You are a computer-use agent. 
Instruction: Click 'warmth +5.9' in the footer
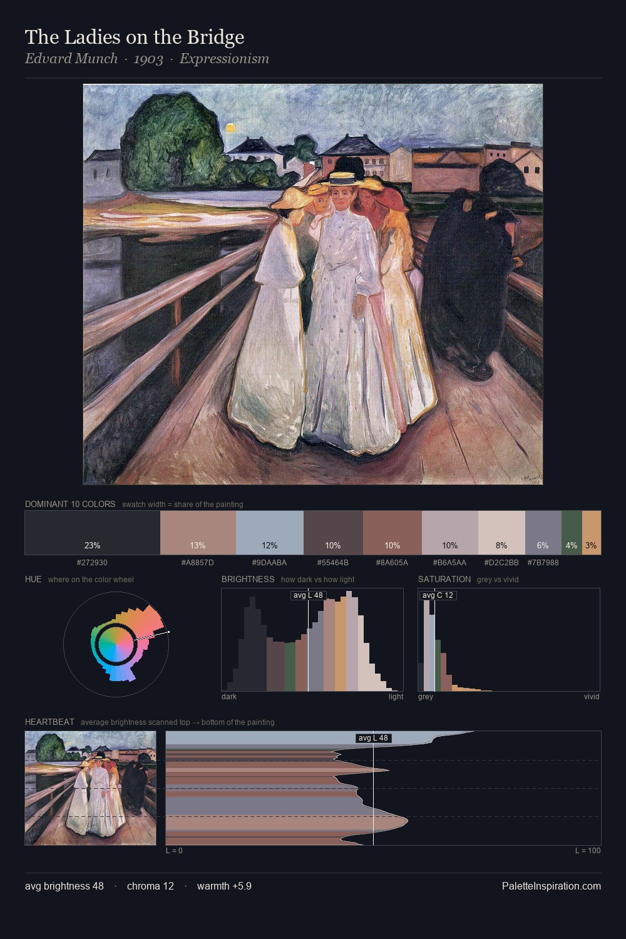coord(224,886)
